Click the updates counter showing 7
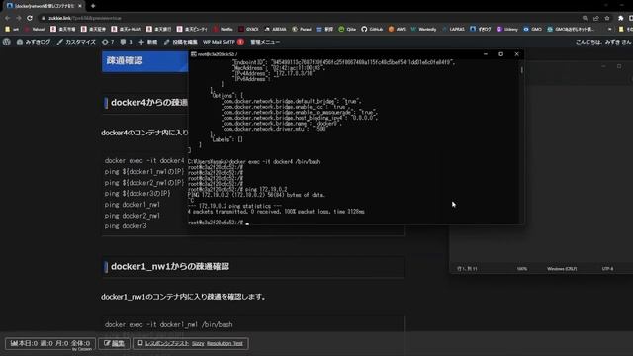This screenshot has width=633, height=356. (x=108, y=42)
